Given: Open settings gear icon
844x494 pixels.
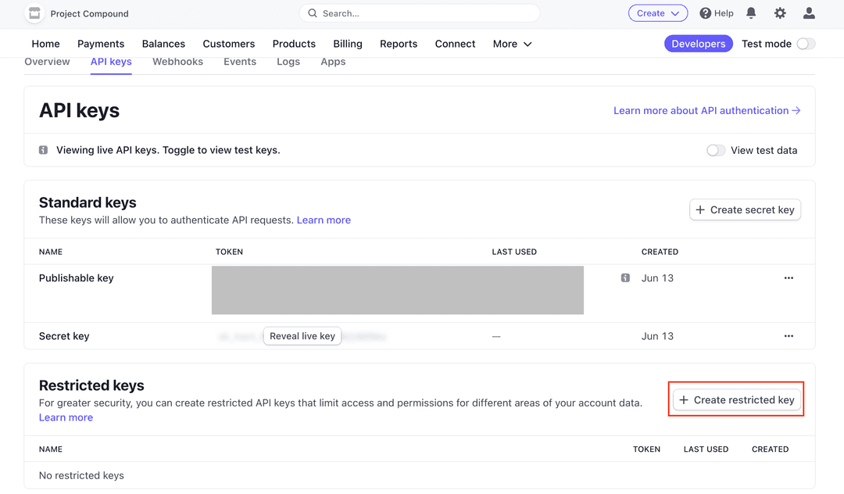Looking at the screenshot, I should point(780,13).
